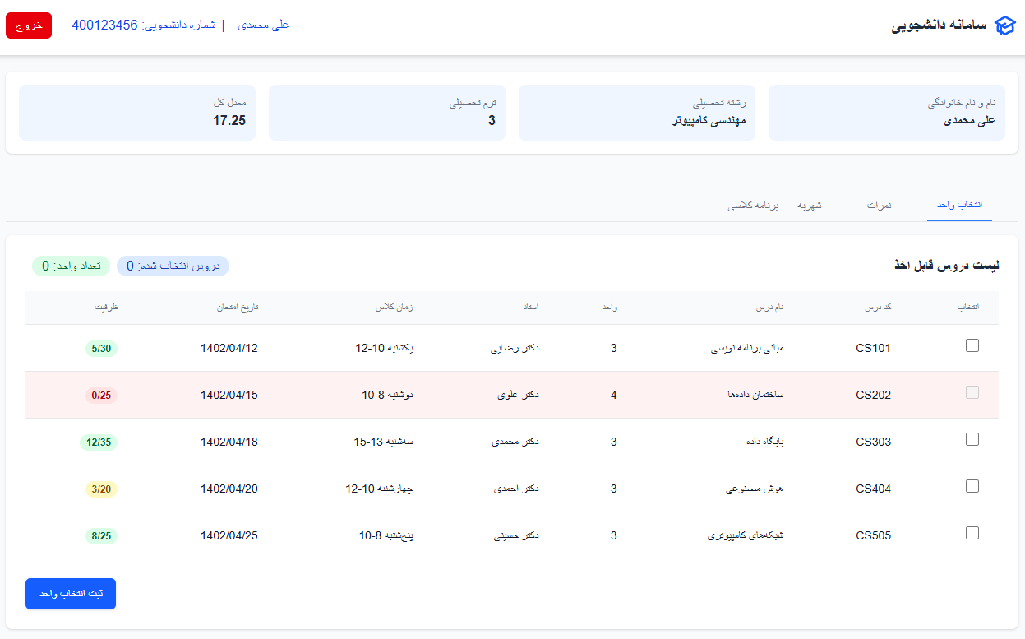
Task: Click the تعداد واحد: 0 badge
Action: 71,266
